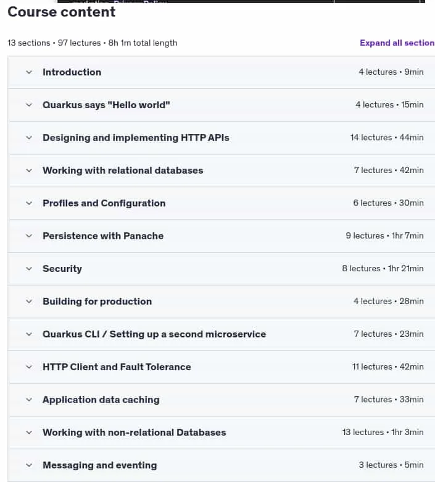Click "14 lectures • 44min" section summary
The image size is (435, 482).
pyautogui.click(x=387, y=137)
